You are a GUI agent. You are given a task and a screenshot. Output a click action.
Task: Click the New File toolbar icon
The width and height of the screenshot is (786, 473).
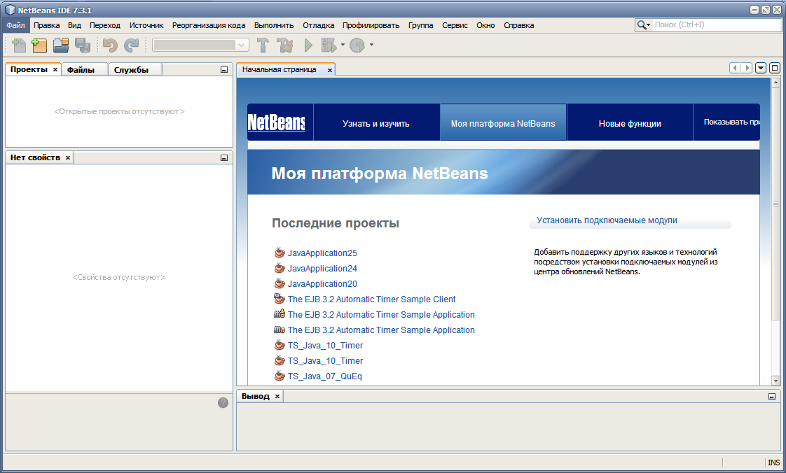(19, 45)
